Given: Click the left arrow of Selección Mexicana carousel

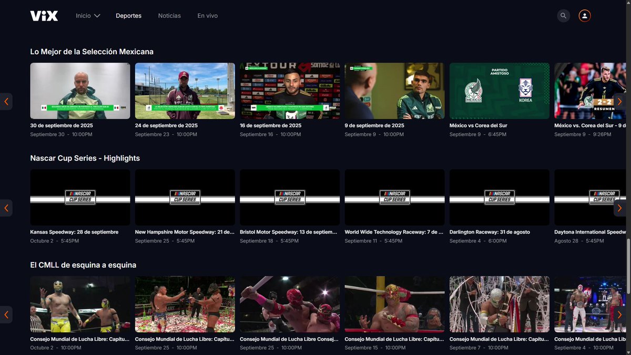Looking at the screenshot, I should pyautogui.click(x=6, y=101).
